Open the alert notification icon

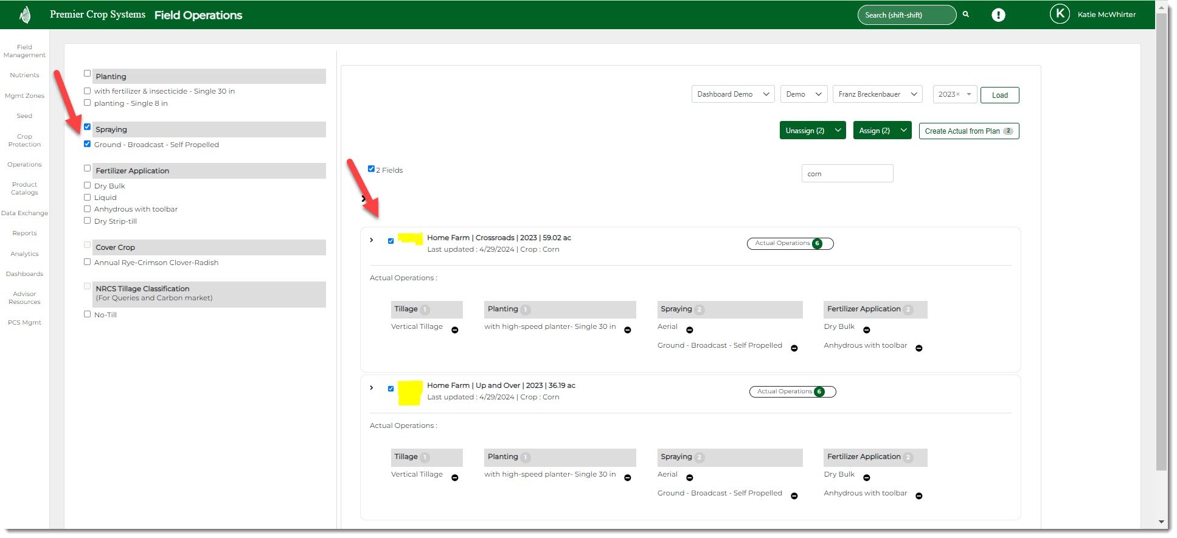pyautogui.click(x=998, y=15)
